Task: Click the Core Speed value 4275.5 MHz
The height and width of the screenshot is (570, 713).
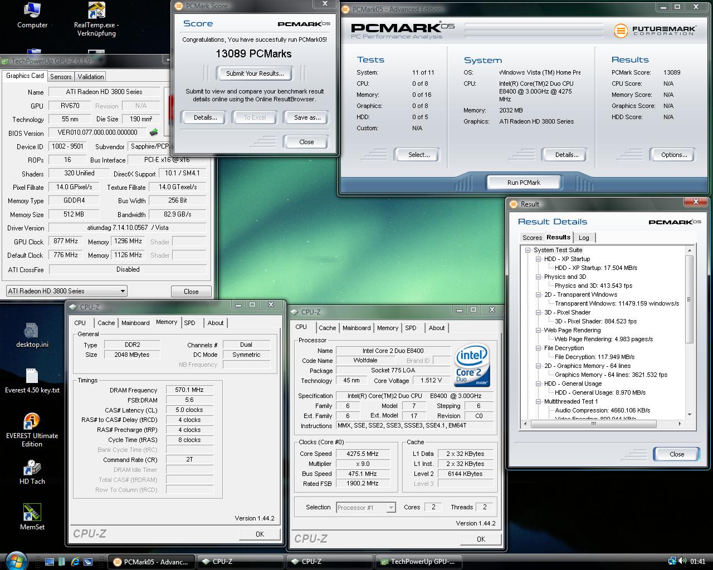Action: click(x=363, y=454)
